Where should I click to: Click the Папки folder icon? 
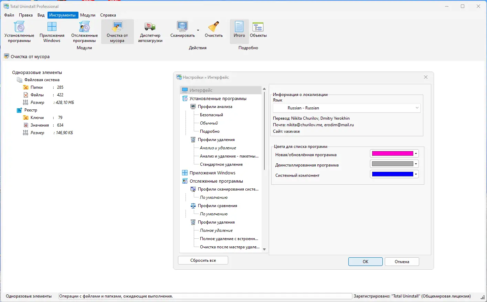point(26,87)
